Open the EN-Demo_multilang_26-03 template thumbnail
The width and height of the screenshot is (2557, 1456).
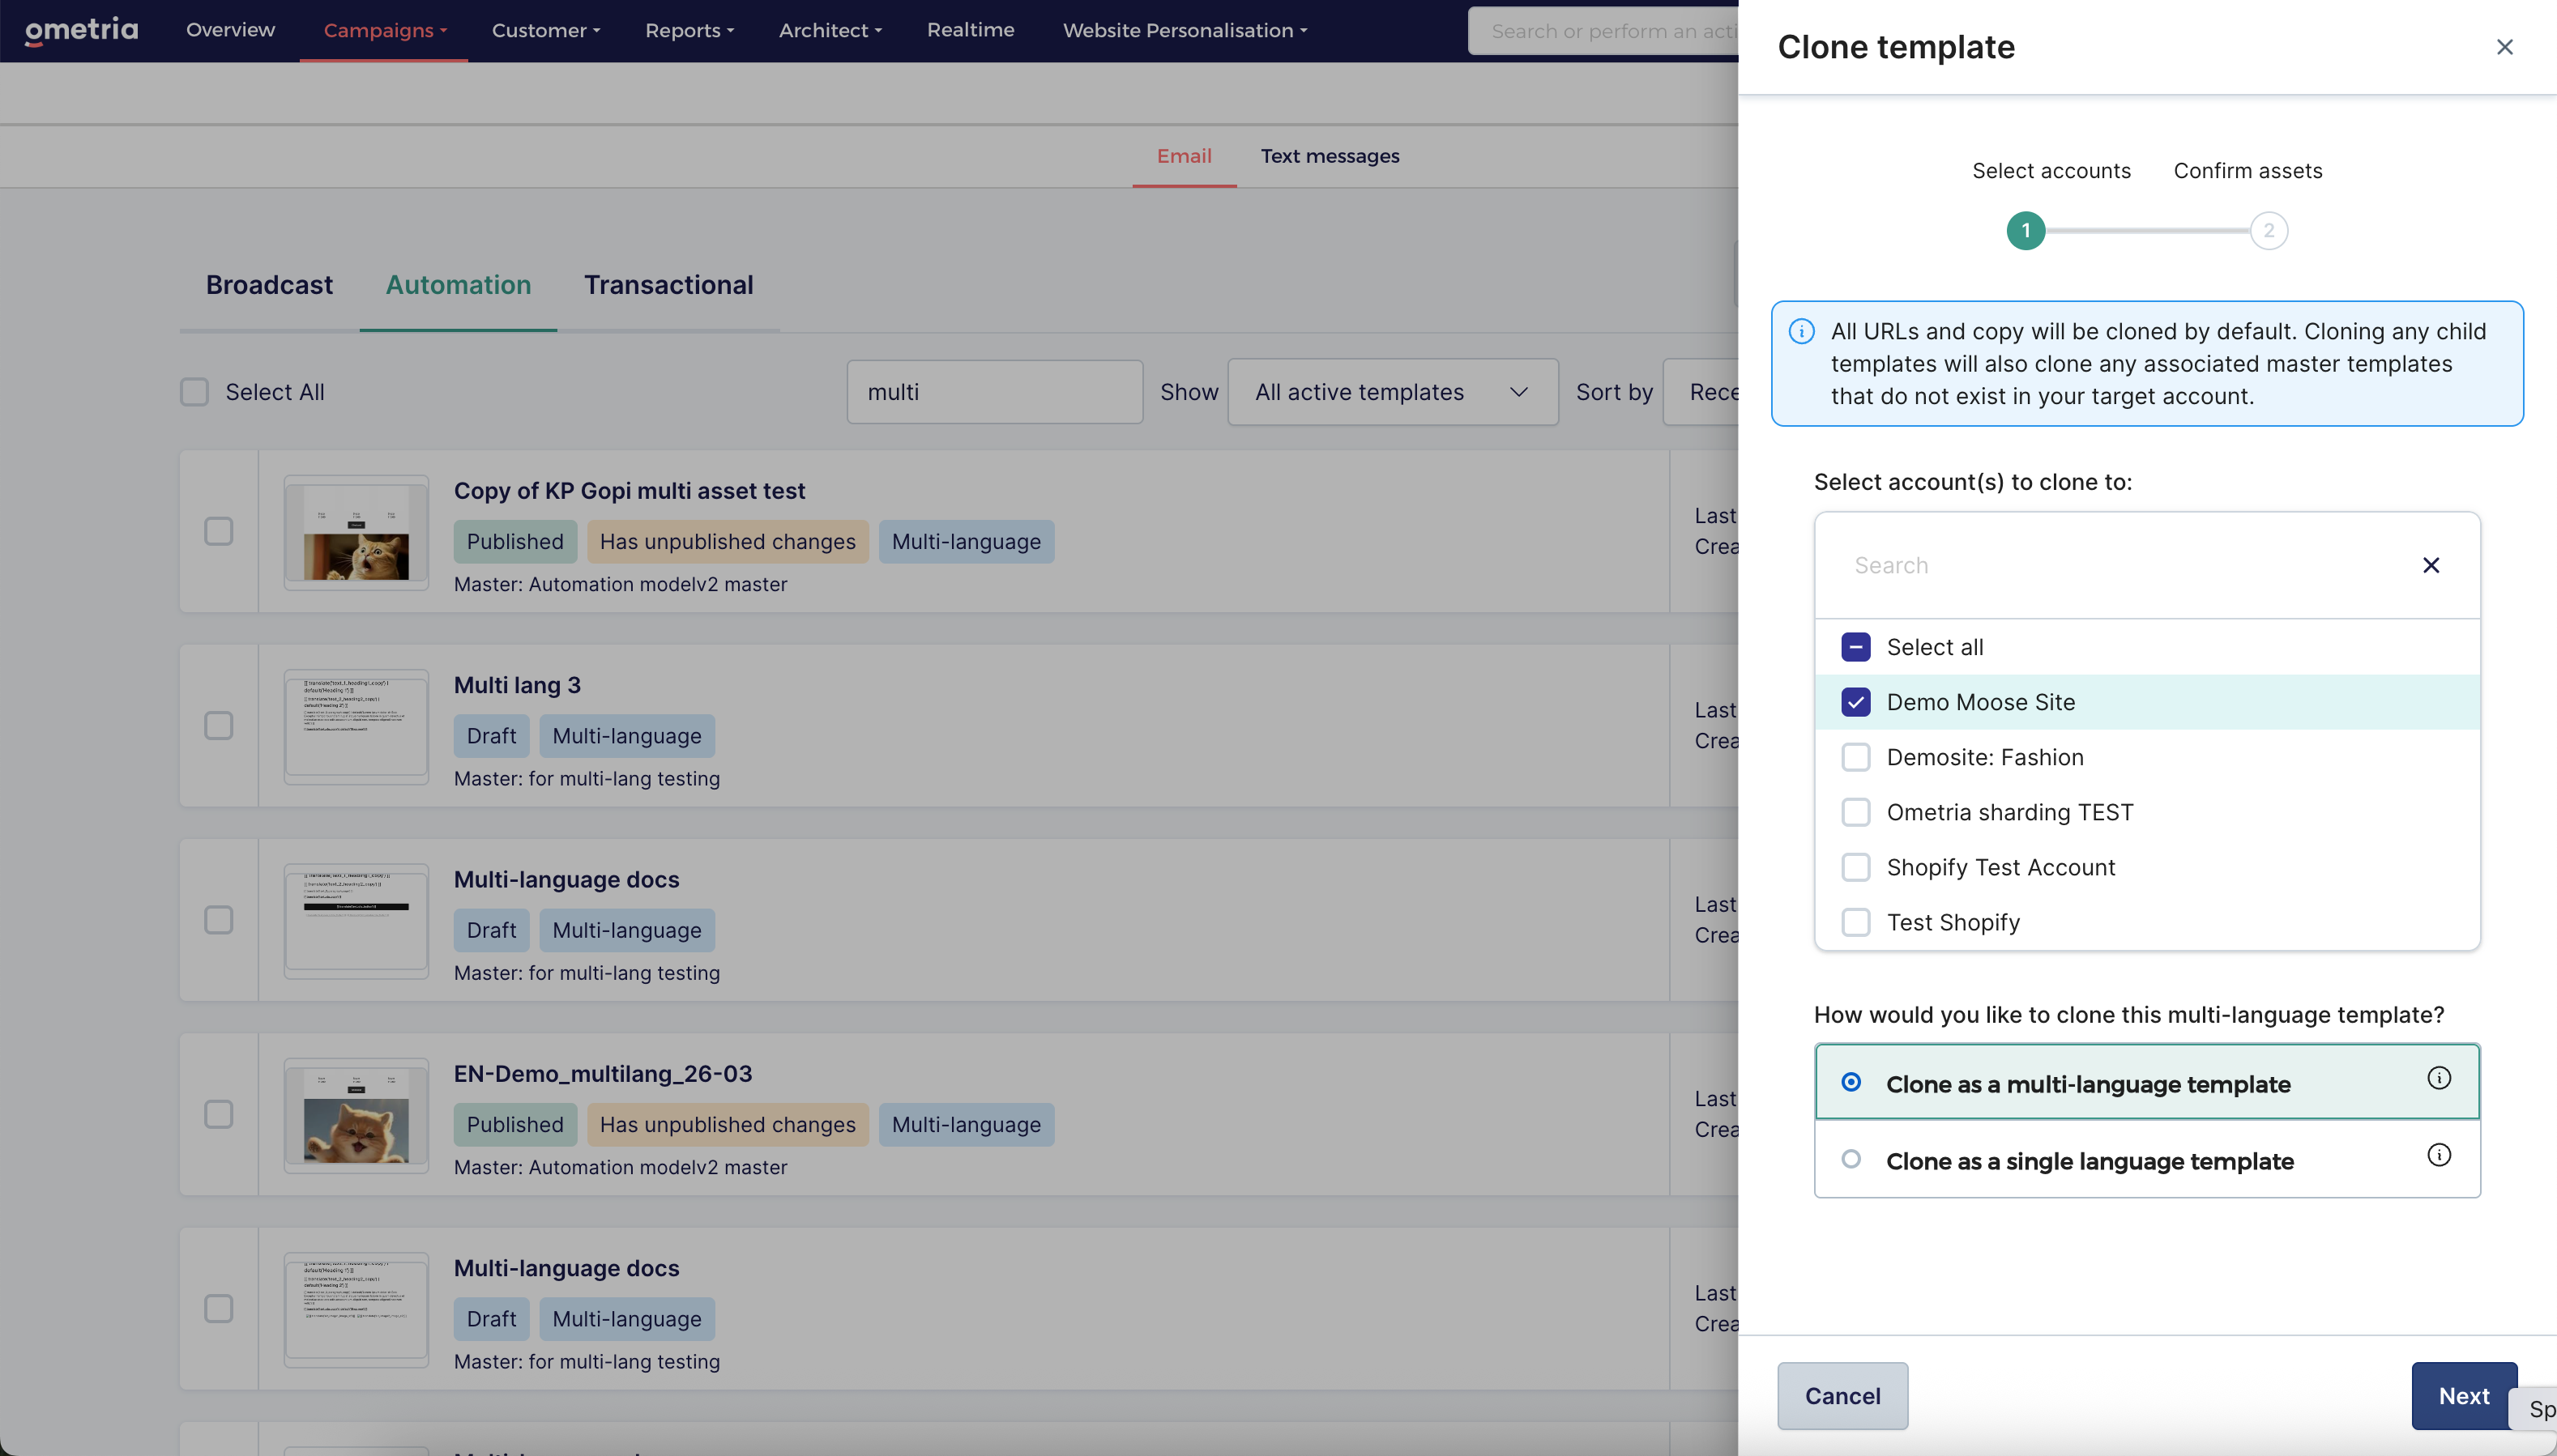click(356, 1115)
